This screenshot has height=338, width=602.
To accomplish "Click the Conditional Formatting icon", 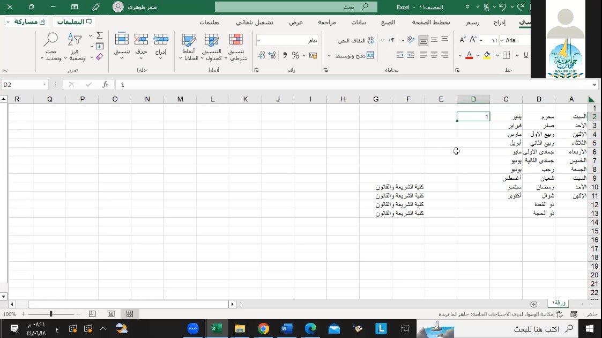I will point(236,40).
